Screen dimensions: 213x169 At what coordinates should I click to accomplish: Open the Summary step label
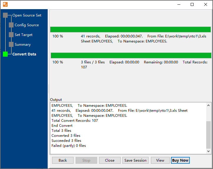pos(23,45)
